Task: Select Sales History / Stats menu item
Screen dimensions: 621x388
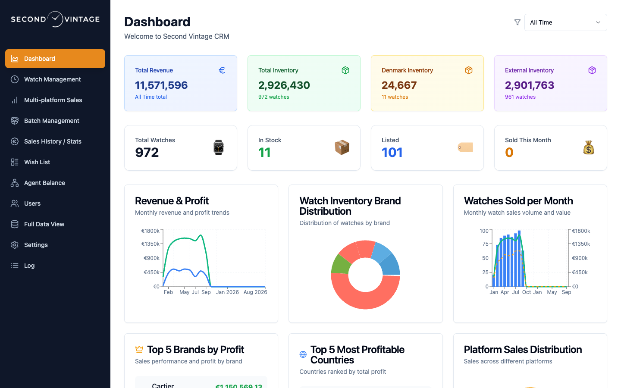Action: pyautogui.click(x=55, y=141)
